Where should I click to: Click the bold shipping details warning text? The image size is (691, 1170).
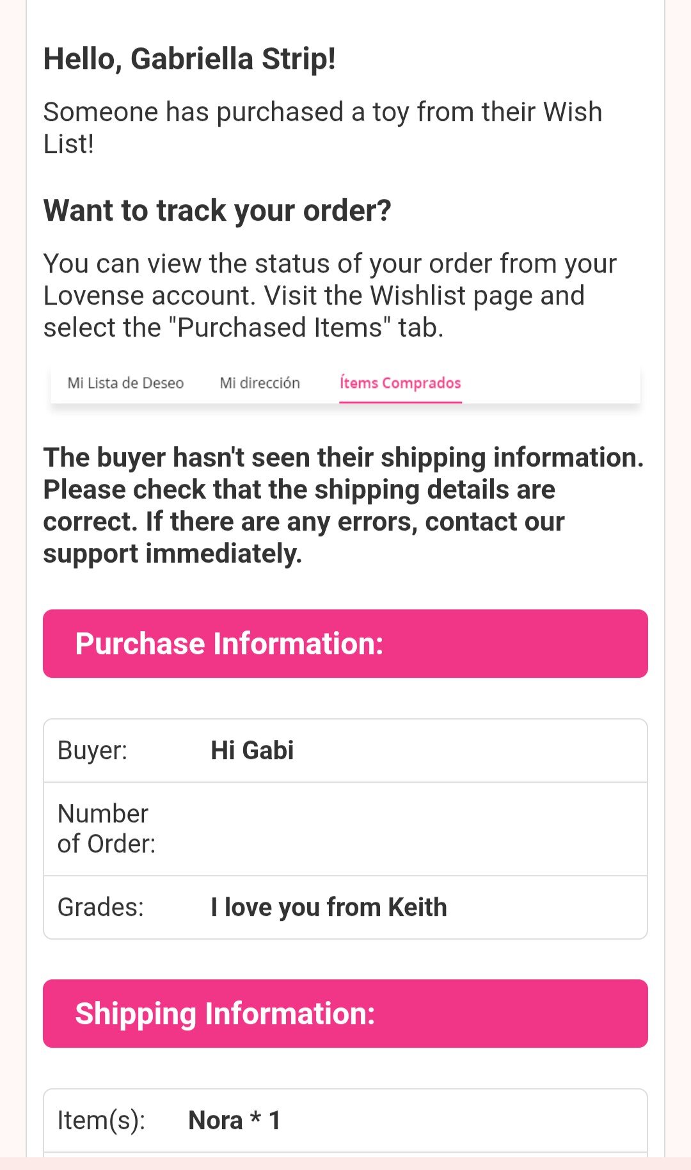[344, 505]
